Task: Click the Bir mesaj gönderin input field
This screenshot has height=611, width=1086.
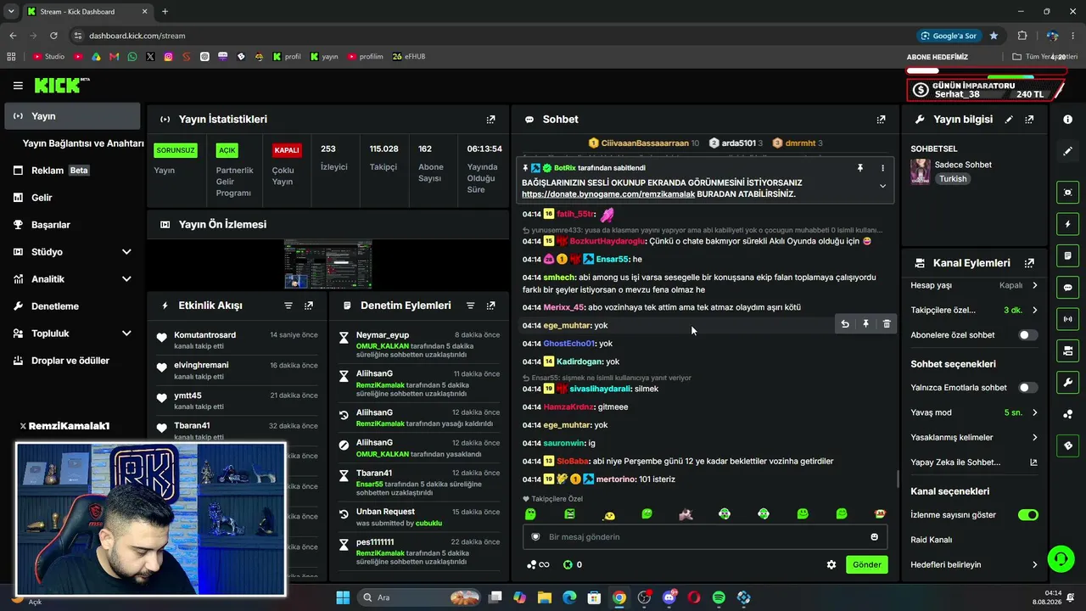Action: [x=704, y=536]
